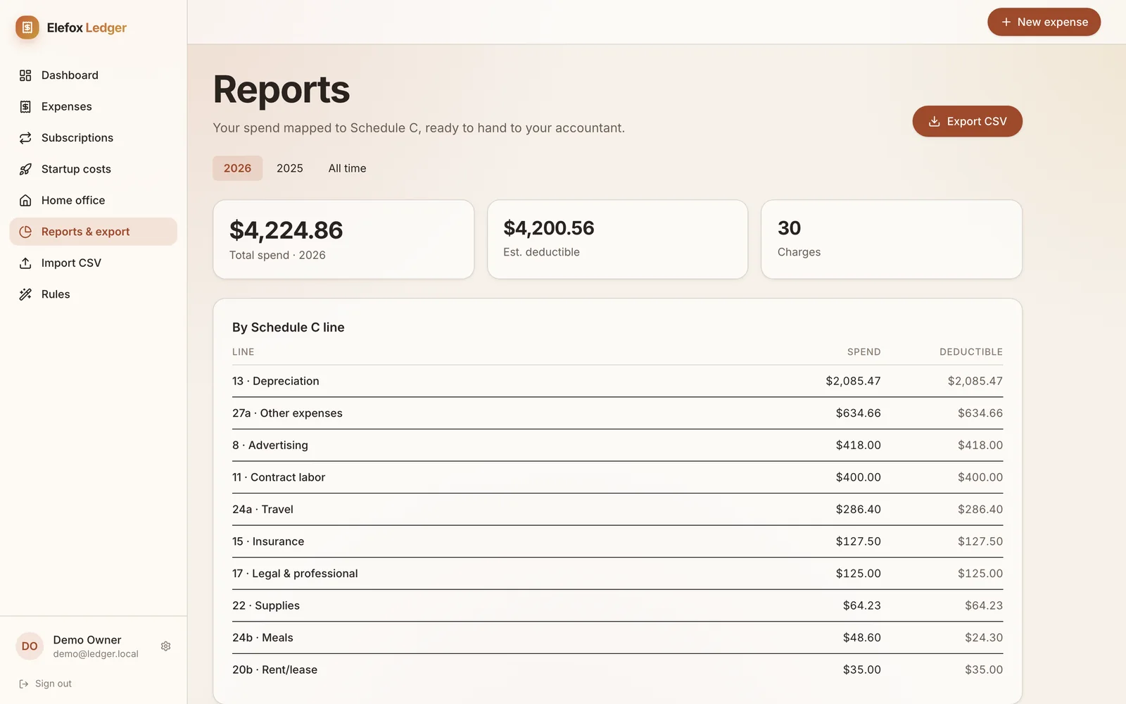The height and width of the screenshot is (704, 1126).
Task: Click the '15 · Insurance' row label
Action: [x=268, y=541]
